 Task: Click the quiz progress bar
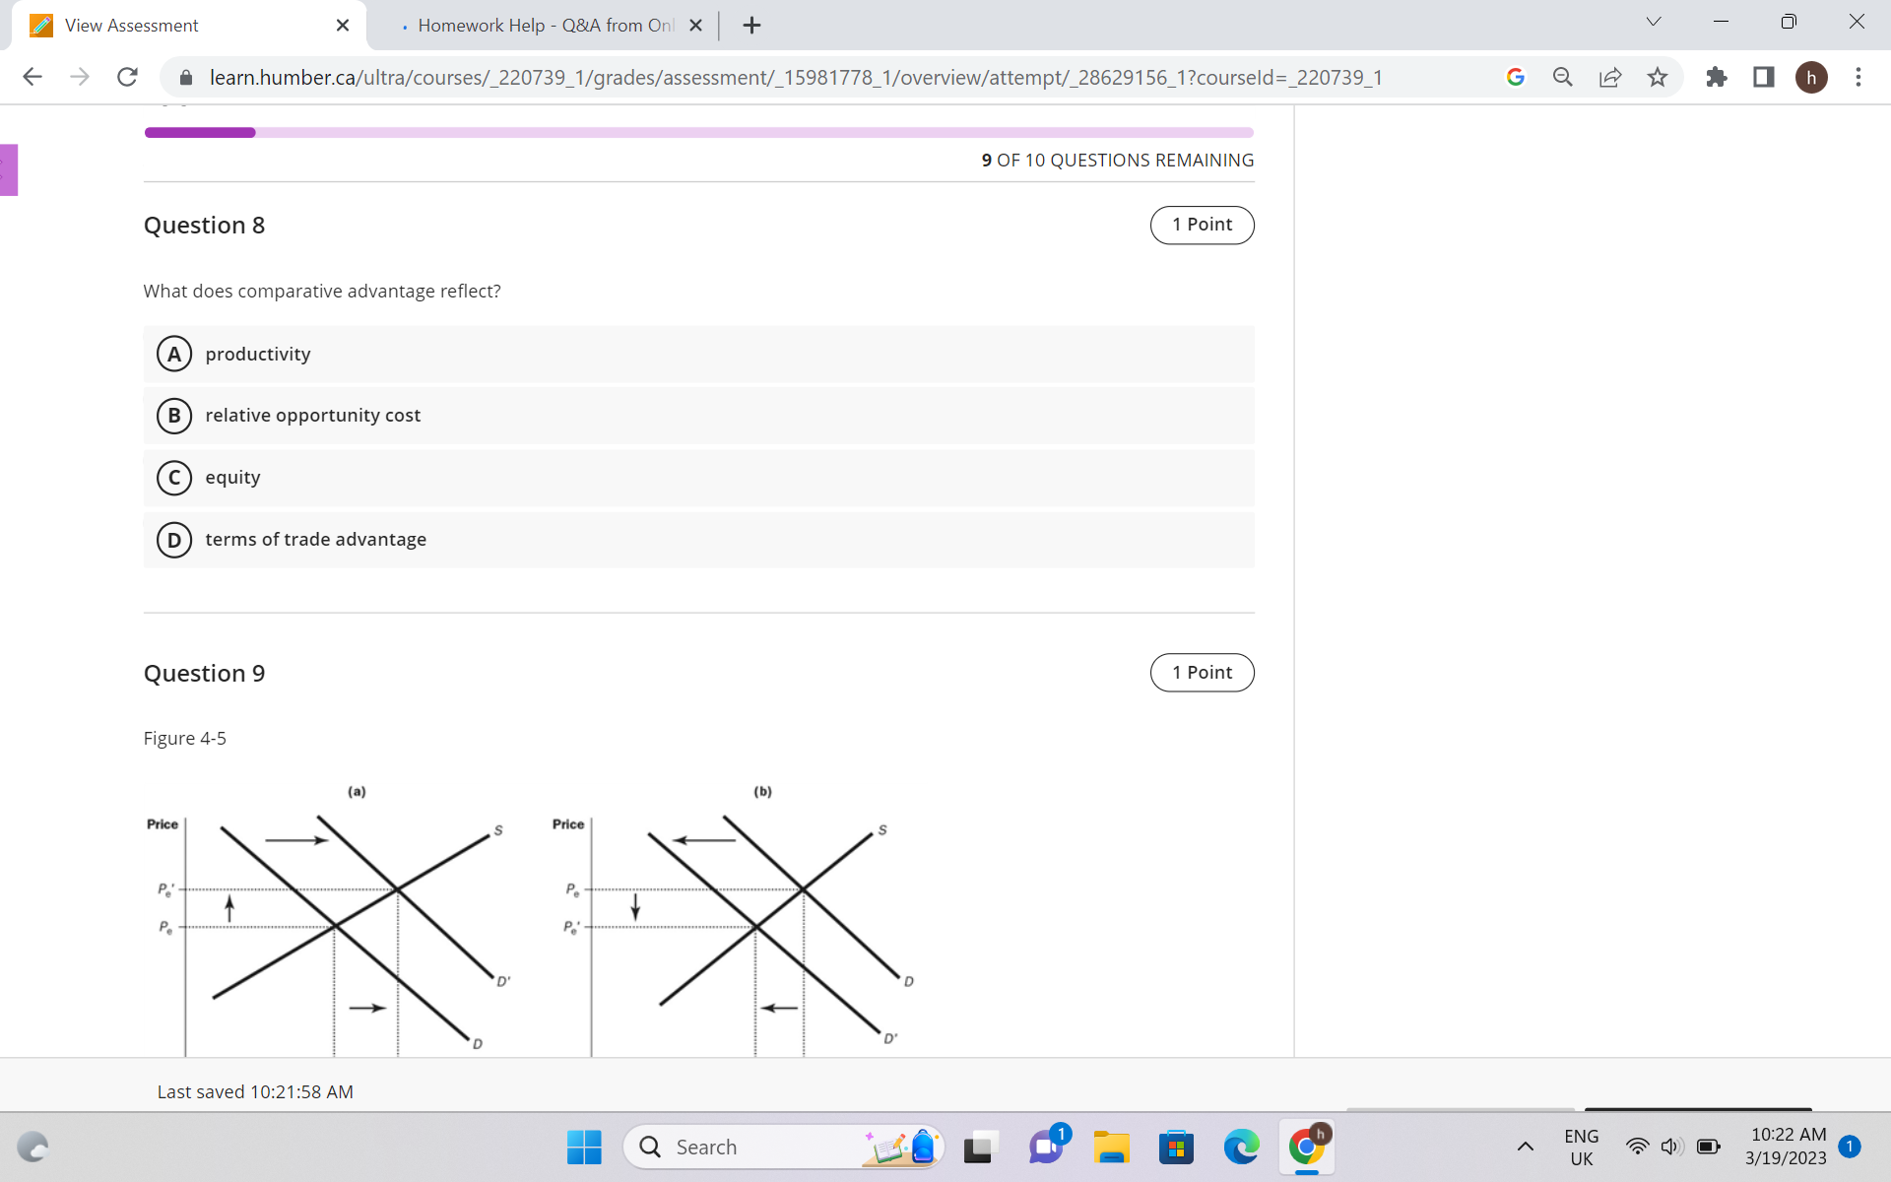(699, 131)
